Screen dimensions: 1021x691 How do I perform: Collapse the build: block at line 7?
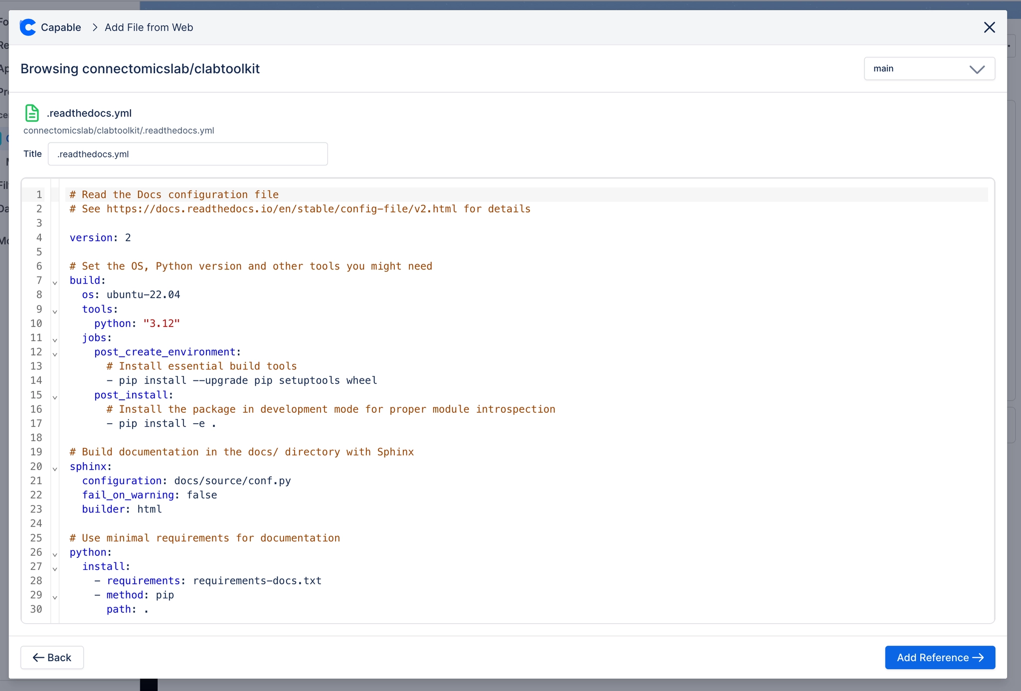tap(55, 283)
